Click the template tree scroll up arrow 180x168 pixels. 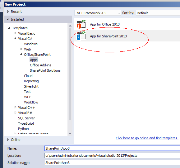coord(70,26)
